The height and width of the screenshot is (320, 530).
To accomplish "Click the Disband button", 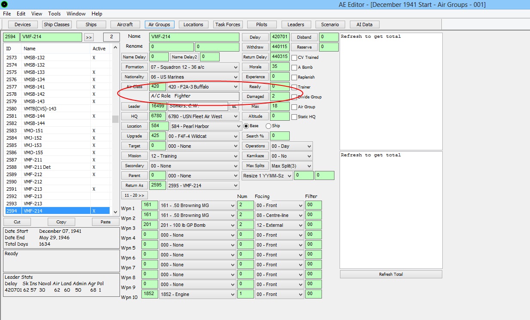I will pos(304,37).
